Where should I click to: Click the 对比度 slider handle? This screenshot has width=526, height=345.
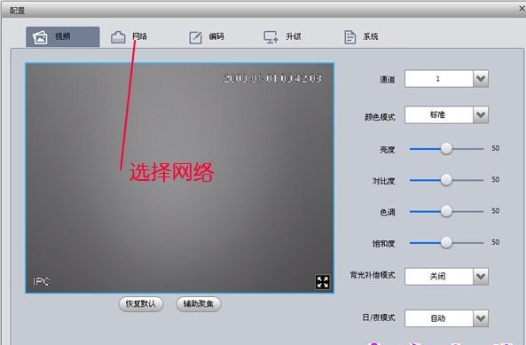tap(446, 180)
